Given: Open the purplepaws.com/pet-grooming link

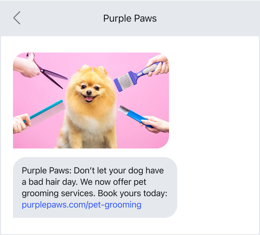Looking at the screenshot, I should coord(82,205).
